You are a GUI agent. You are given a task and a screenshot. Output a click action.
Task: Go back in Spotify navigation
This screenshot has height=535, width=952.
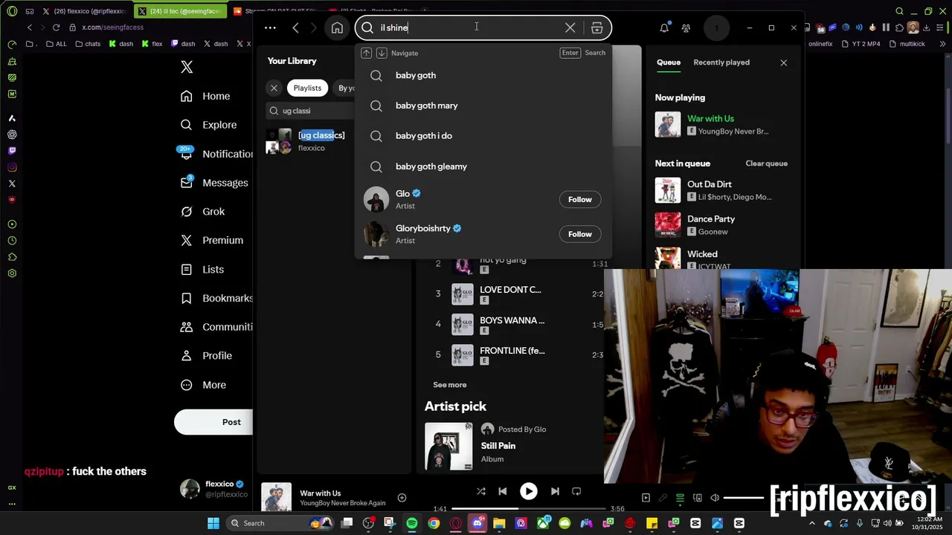coord(295,28)
